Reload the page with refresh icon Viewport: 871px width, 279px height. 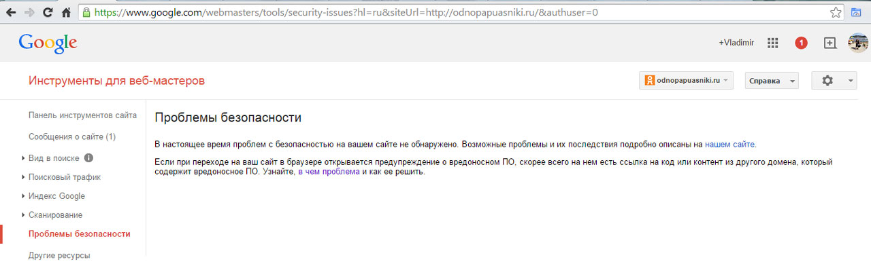click(48, 12)
